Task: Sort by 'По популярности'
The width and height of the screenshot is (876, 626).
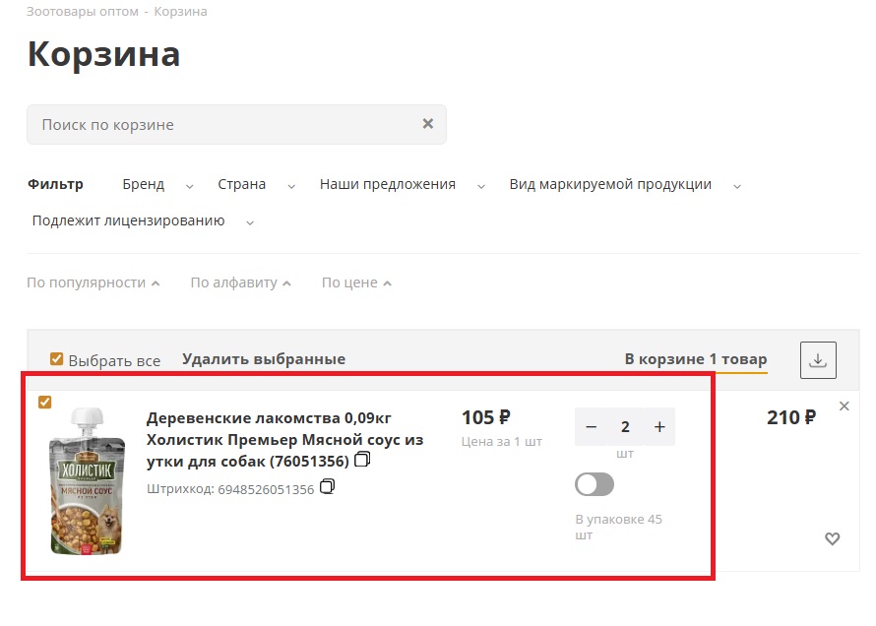Action: (93, 282)
